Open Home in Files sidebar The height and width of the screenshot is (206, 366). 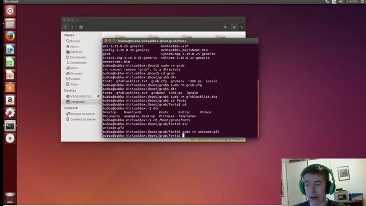[73, 46]
